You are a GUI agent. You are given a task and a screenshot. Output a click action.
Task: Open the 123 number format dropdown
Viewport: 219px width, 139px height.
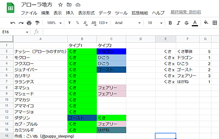coord(103,23)
